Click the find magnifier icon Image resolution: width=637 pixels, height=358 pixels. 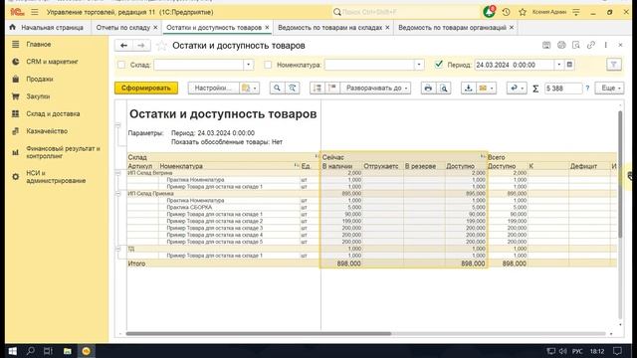277,89
